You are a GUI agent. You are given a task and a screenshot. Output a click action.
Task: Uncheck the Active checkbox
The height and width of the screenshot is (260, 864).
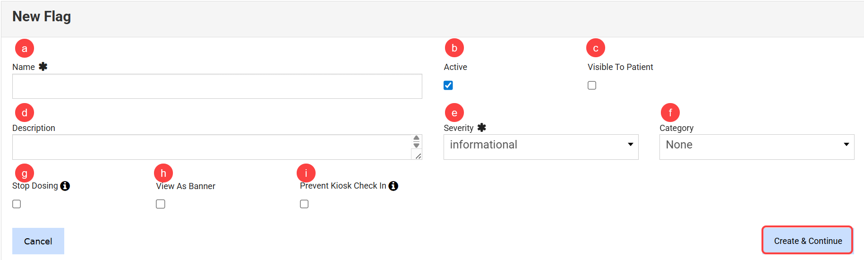448,86
